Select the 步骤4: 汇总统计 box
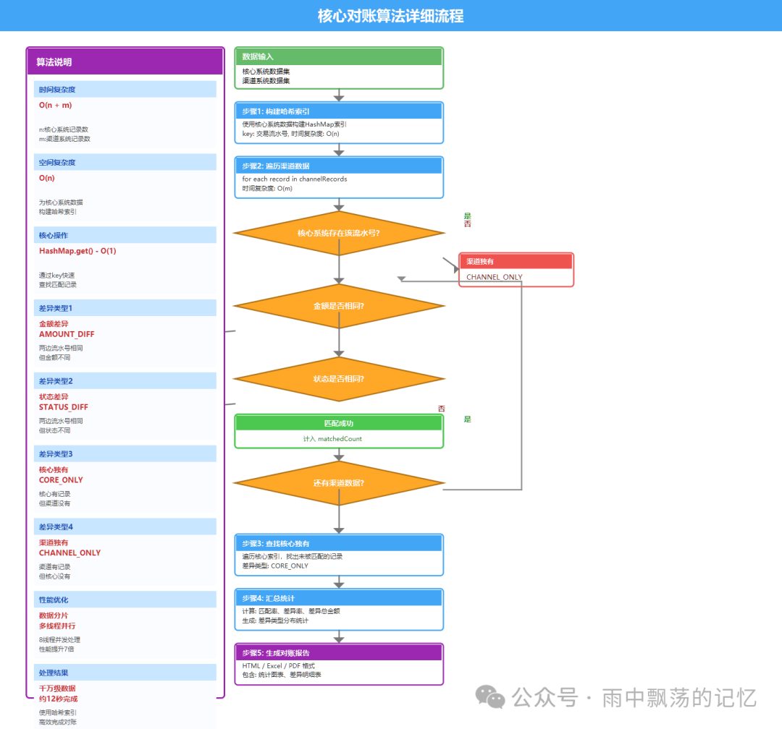 click(x=338, y=610)
